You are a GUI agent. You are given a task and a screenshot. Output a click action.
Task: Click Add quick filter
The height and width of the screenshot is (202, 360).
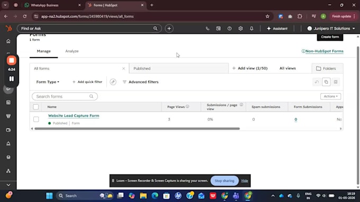tap(87, 82)
